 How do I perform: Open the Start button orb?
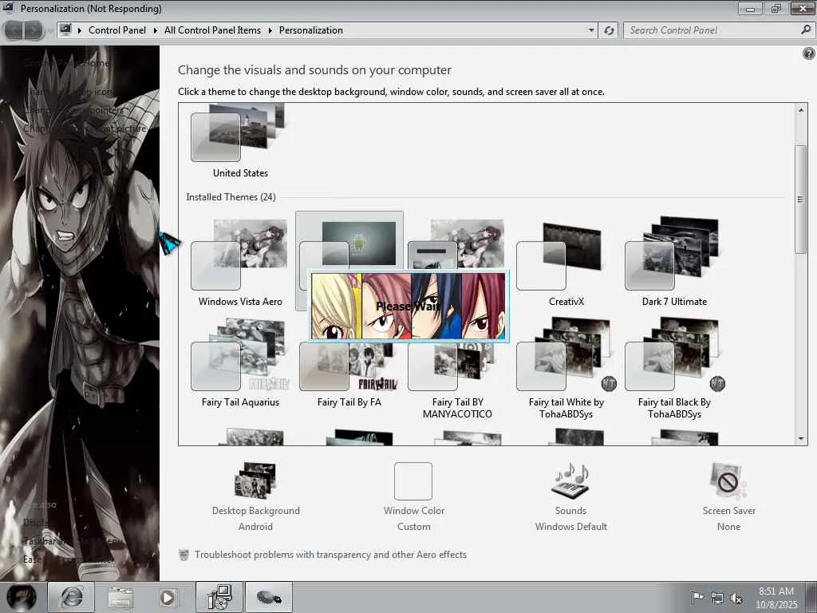click(x=22, y=597)
